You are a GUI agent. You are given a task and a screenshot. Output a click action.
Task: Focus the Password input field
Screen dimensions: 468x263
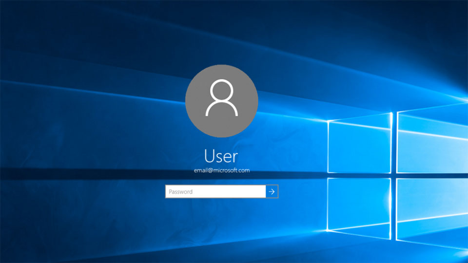click(x=215, y=191)
